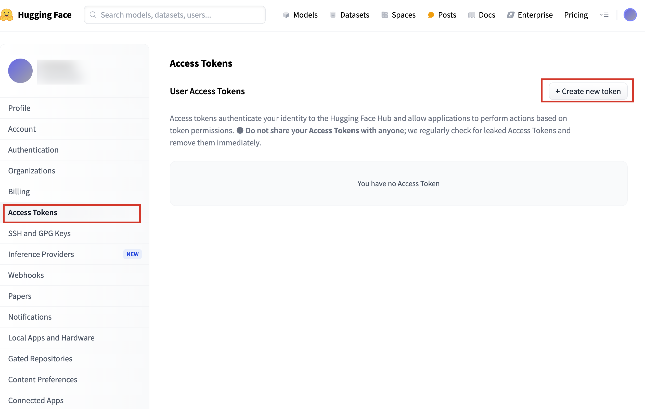Click the 'Access Tokens' page heading
This screenshot has height=409, width=645.
[201, 63]
